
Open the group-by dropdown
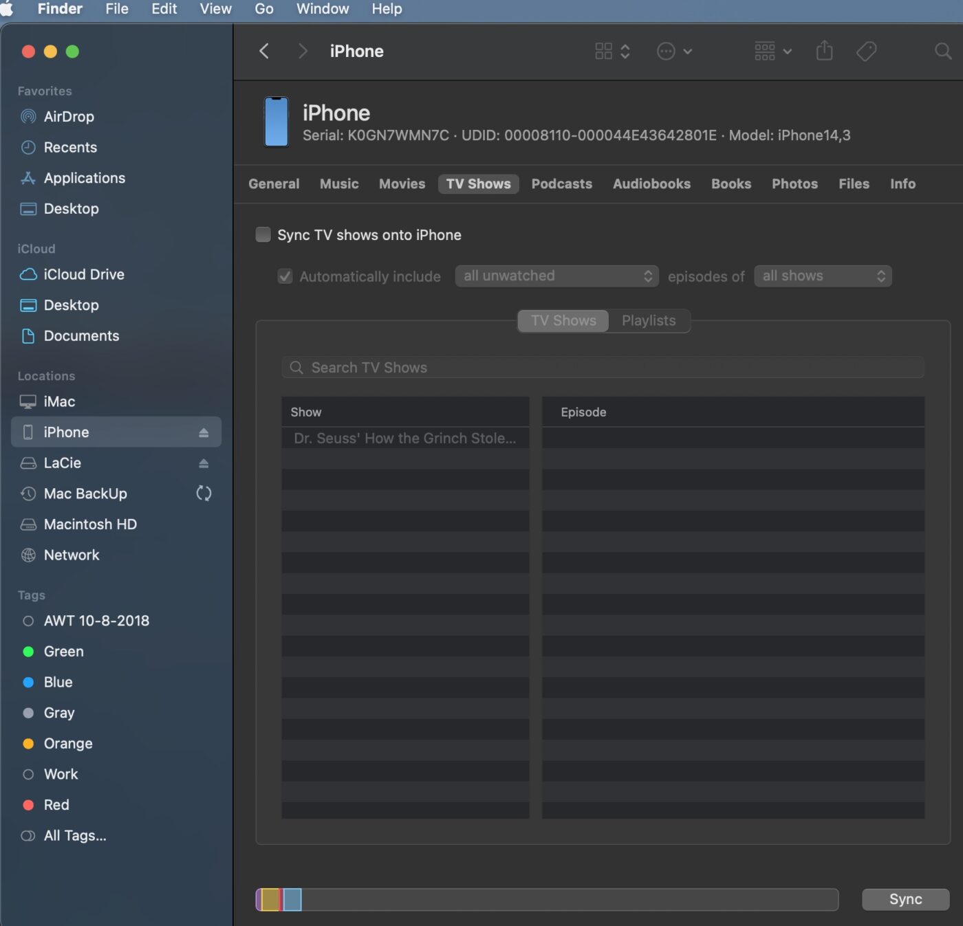click(773, 51)
